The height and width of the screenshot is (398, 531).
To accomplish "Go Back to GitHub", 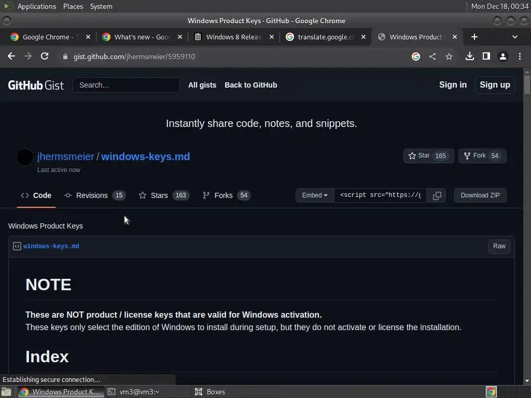I will click(250, 85).
